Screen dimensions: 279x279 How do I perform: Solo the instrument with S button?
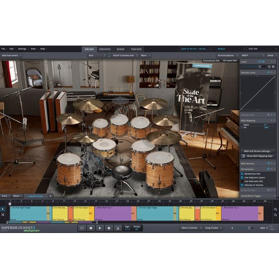point(269,66)
